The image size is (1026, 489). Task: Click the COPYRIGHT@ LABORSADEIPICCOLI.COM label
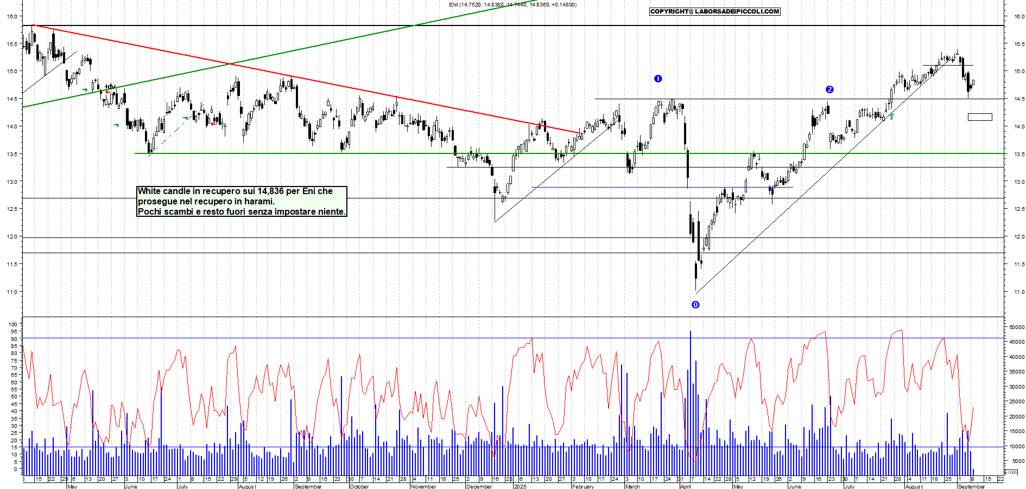715,11
